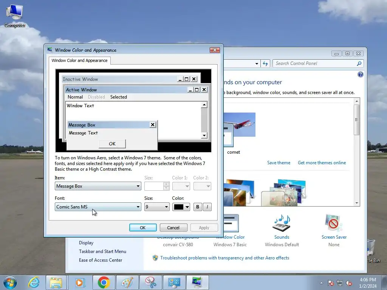Image resolution: width=387 pixels, height=290 pixels.
Task: Select the comet theme thumbnail
Action: point(239,129)
